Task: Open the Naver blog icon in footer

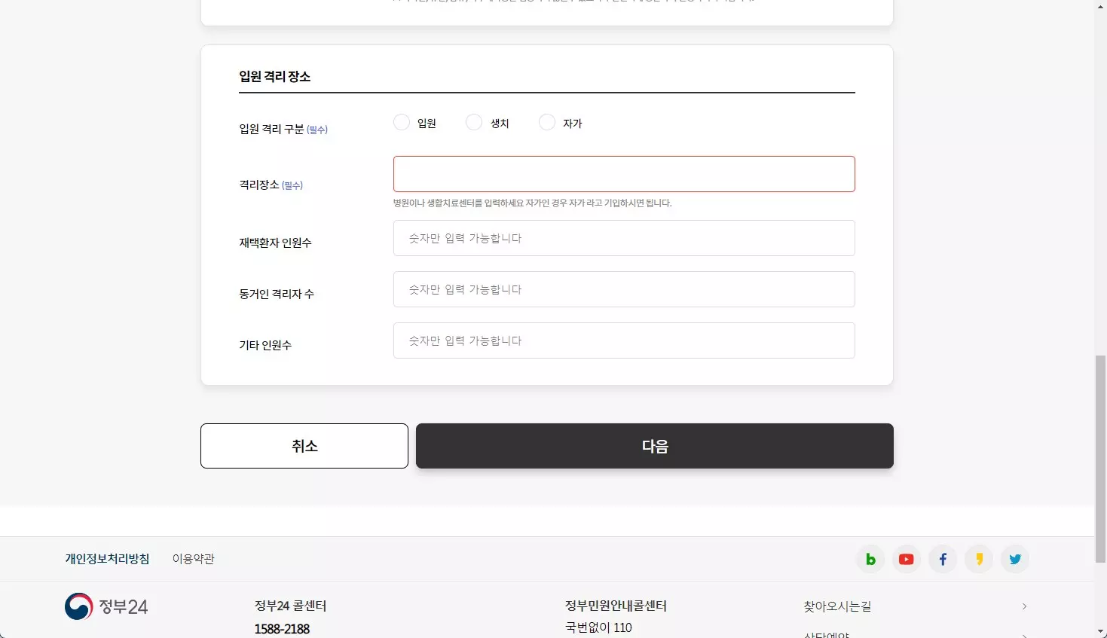Action: click(870, 559)
